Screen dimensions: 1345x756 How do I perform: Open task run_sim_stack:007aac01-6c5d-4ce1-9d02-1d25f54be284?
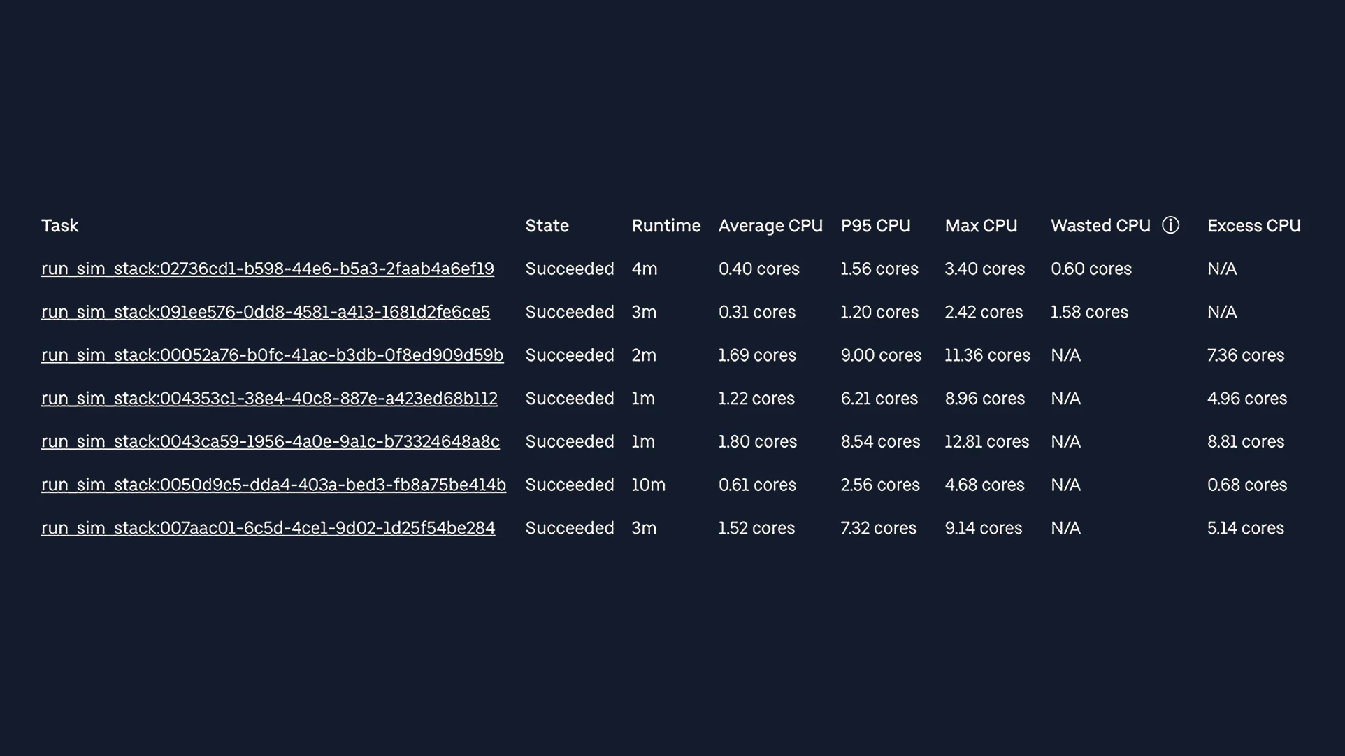pyautogui.click(x=268, y=528)
